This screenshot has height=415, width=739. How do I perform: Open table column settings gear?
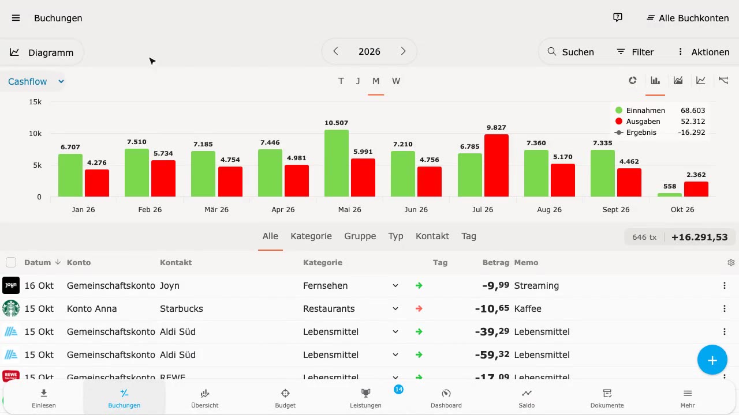coord(731,263)
